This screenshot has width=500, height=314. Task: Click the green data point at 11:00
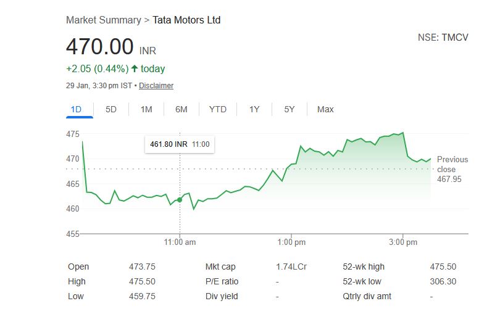pos(180,199)
